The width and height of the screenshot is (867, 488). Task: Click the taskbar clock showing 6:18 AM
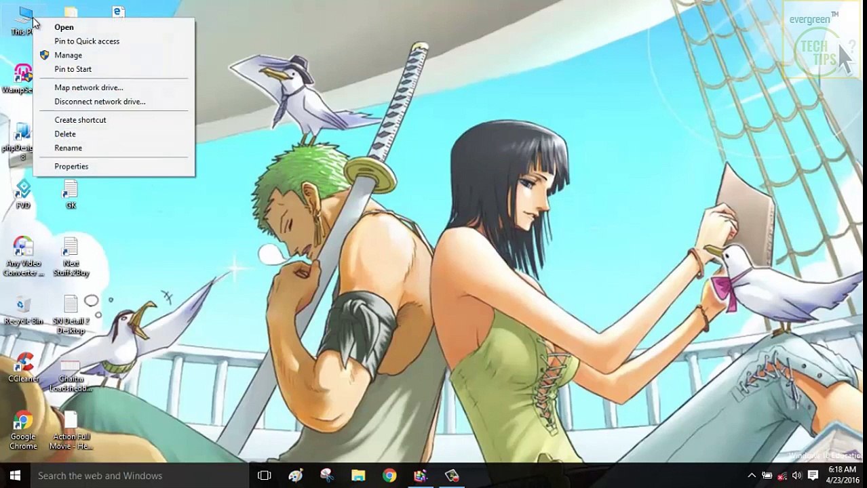pyautogui.click(x=841, y=475)
